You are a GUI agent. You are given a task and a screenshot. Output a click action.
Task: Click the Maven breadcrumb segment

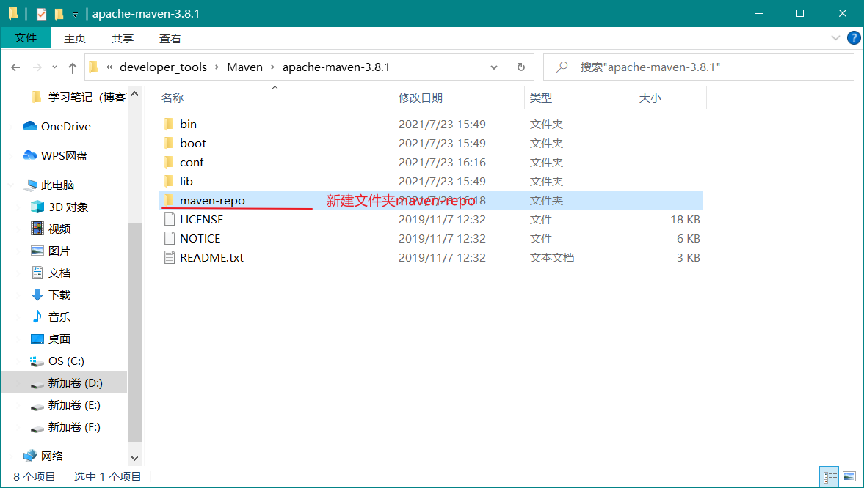pos(244,67)
